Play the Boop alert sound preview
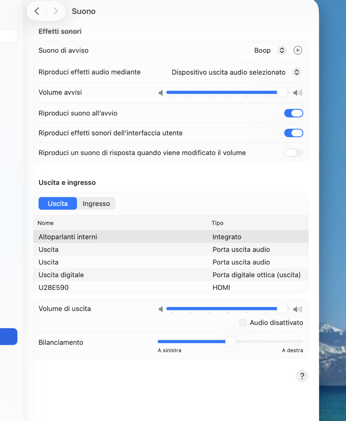Image resolution: width=346 pixels, height=421 pixels. click(298, 51)
